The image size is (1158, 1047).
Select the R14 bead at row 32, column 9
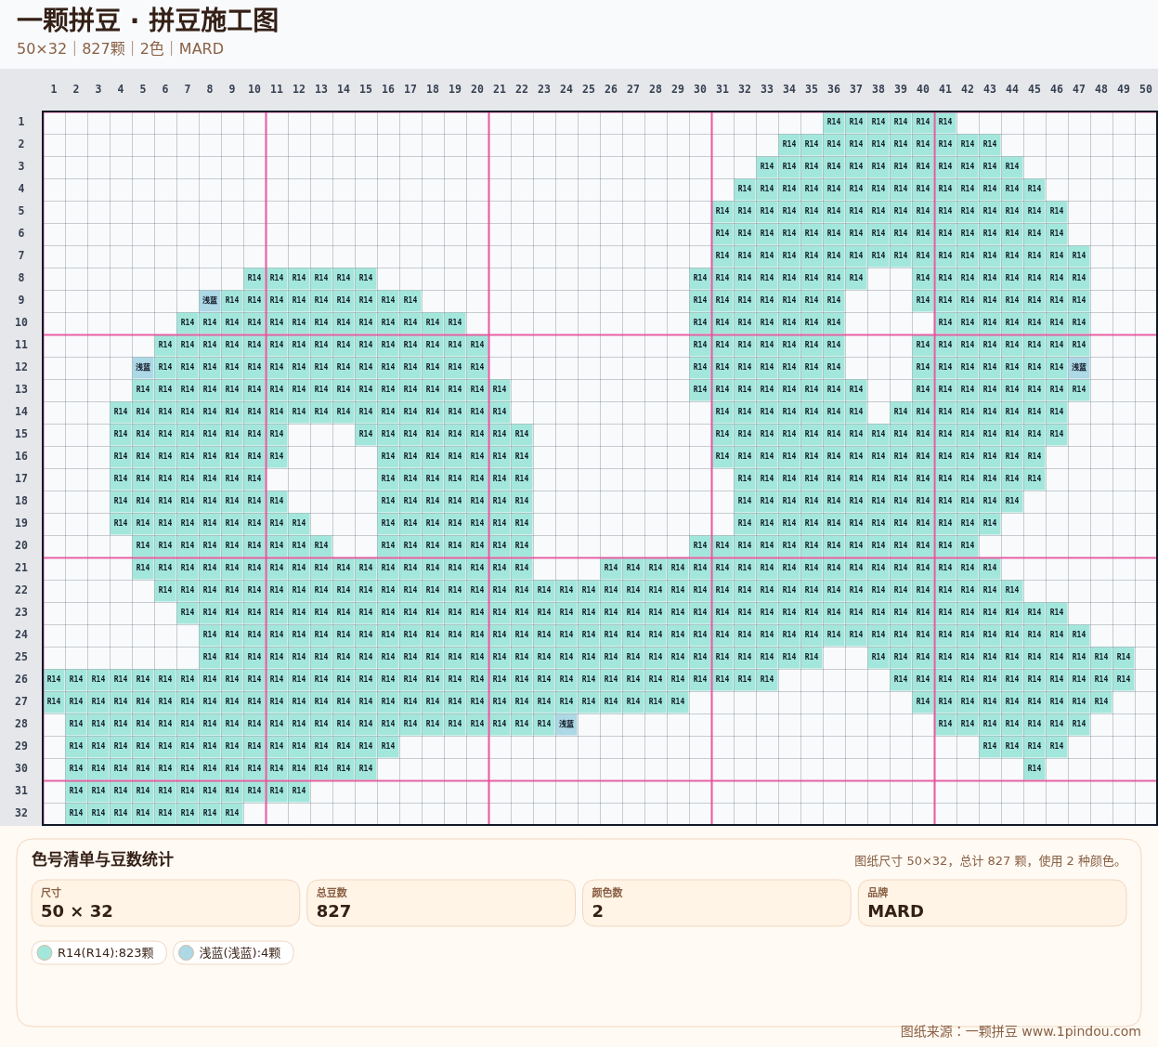point(232,813)
